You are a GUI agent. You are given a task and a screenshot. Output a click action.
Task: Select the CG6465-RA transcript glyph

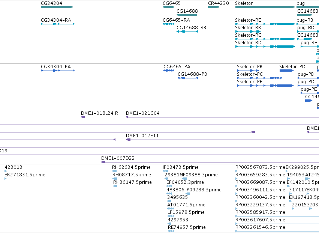[x=168, y=24]
